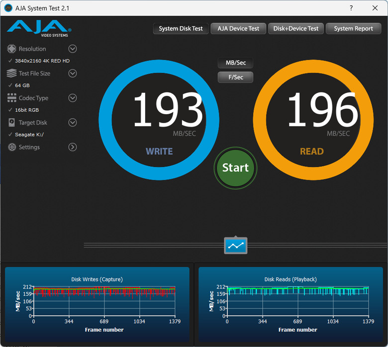Click the Test File Size stack icon
The width and height of the screenshot is (388, 347).
(11, 73)
